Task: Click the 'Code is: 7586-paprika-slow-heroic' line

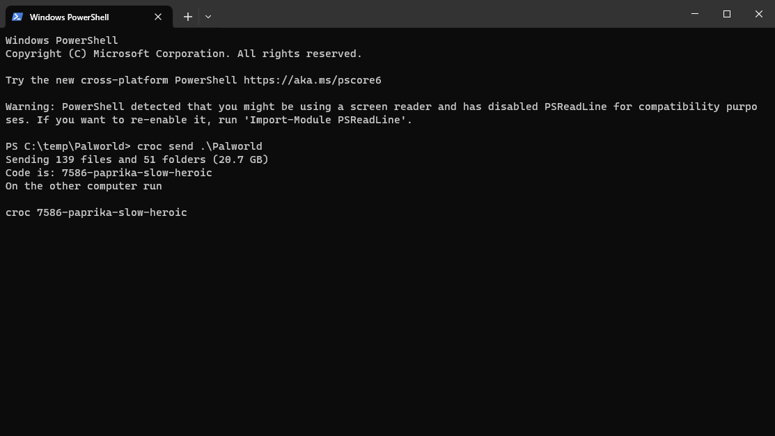Action: 109,173
